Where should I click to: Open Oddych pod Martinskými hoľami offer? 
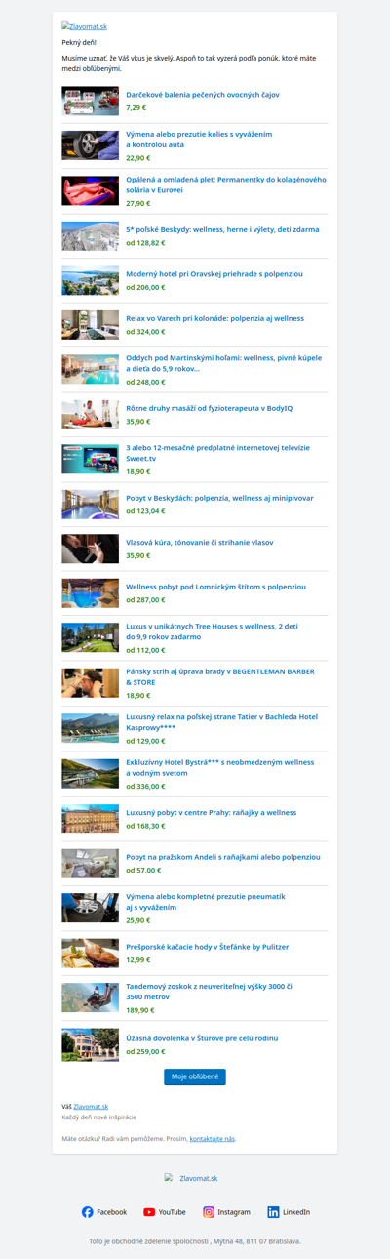(223, 363)
